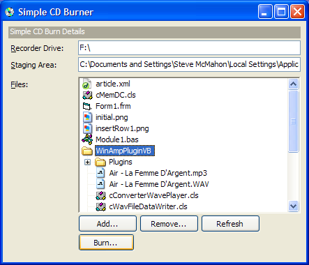
Task: Select Module1.bas in the file list
Action: pos(117,139)
